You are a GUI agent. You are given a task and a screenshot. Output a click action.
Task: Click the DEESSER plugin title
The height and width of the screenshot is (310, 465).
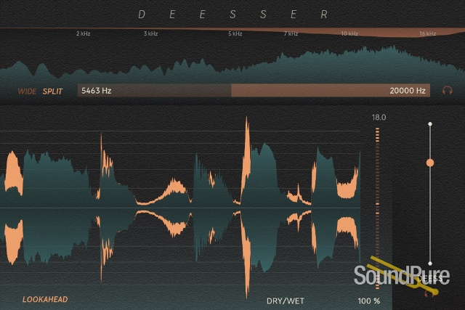pyautogui.click(x=232, y=14)
